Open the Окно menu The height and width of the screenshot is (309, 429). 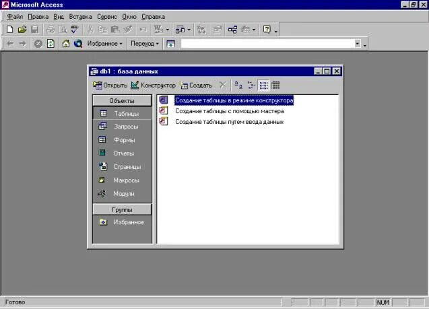click(129, 17)
